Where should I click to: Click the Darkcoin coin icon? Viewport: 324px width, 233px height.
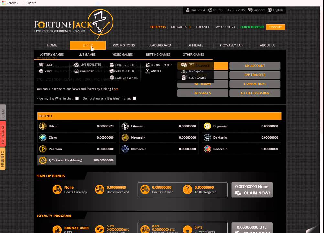coord(207,138)
